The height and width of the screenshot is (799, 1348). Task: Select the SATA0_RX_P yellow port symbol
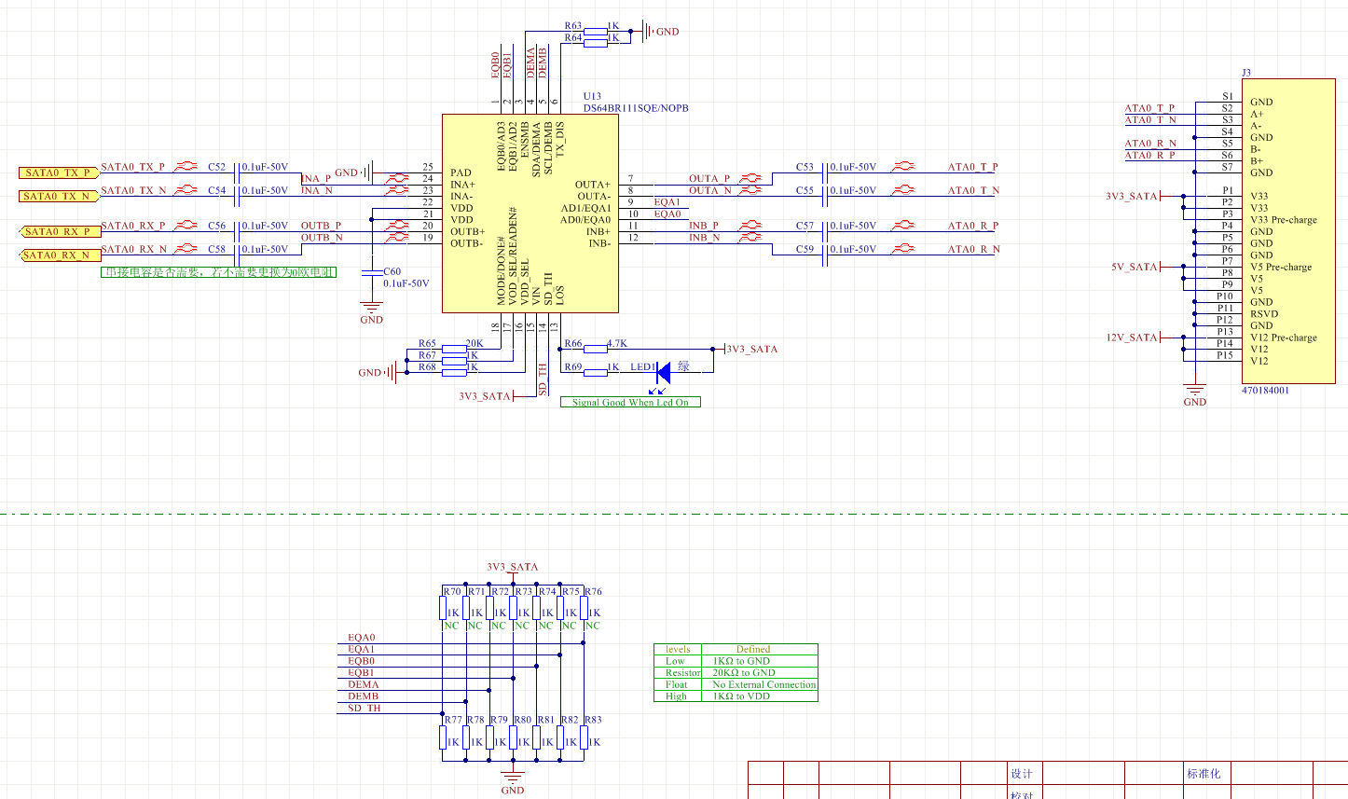pyautogui.click(x=61, y=231)
